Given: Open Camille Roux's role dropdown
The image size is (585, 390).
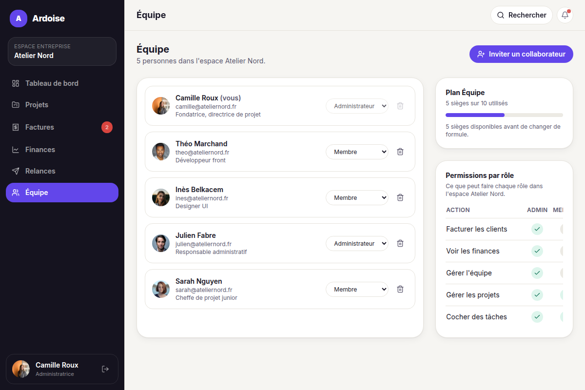Looking at the screenshot, I should coord(357,106).
